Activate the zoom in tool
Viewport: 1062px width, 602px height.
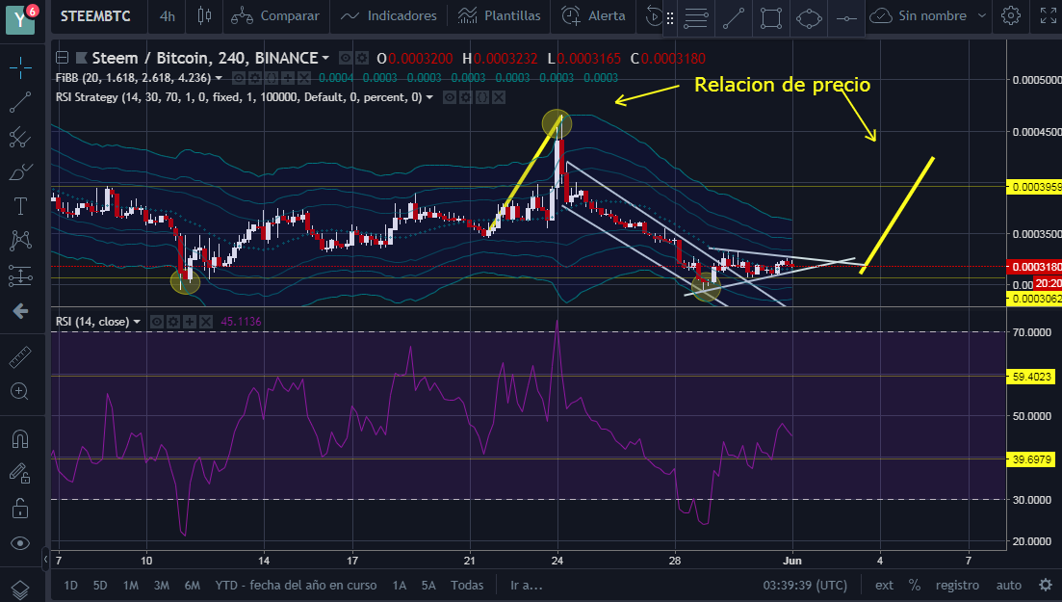pyautogui.click(x=20, y=391)
